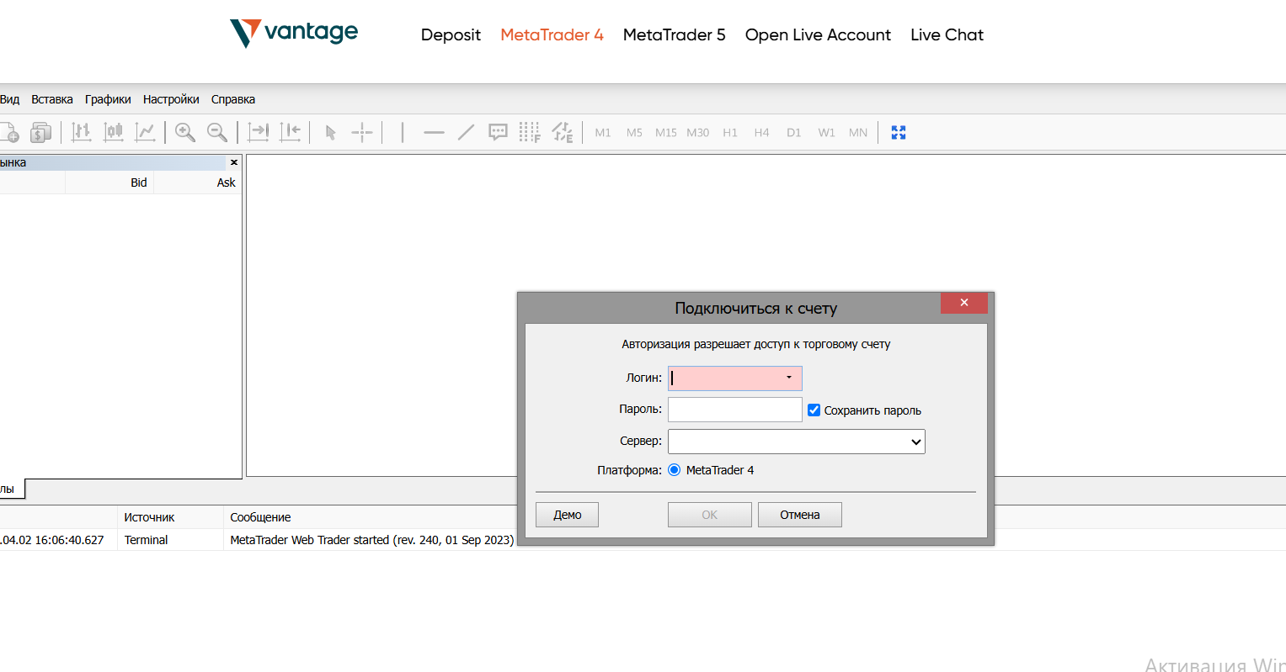The height and width of the screenshot is (672, 1286).
Task: Click into the Пароль input field
Action: click(734, 410)
